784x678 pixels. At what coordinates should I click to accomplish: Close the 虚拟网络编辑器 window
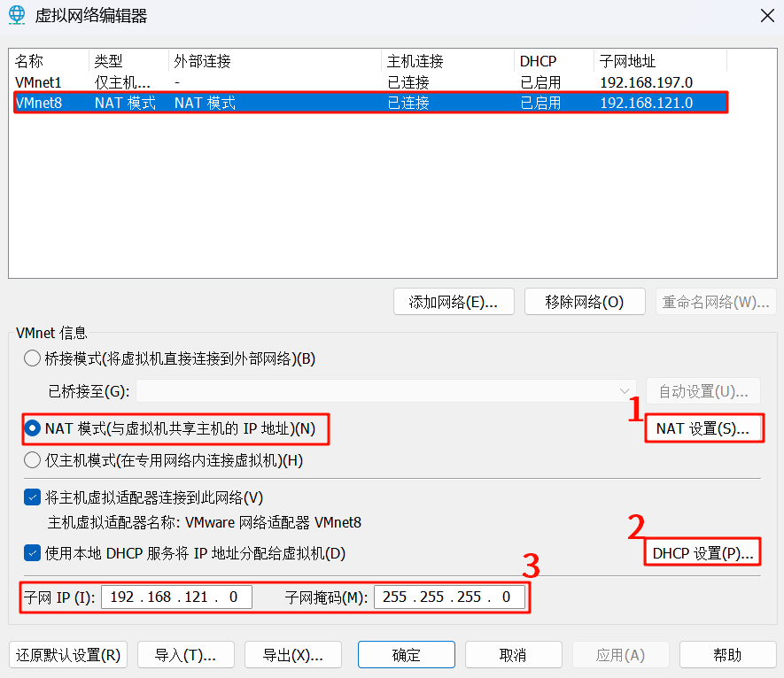tap(767, 15)
